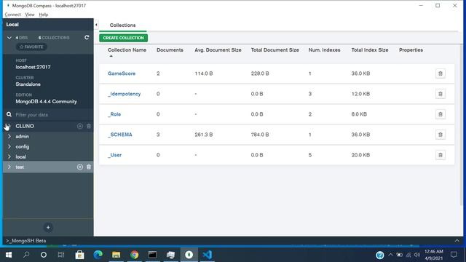Add a collection to test database
Viewport: 466px width, 262px height.
click(x=79, y=167)
